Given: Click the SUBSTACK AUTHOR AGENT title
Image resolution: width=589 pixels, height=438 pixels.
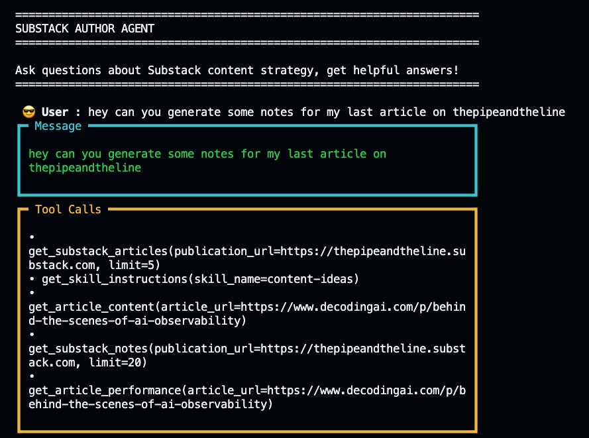Looking at the screenshot, I should [x=85, y=28].
